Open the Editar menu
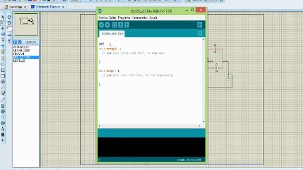Screen dimensions: 303x170 (113, 17)
